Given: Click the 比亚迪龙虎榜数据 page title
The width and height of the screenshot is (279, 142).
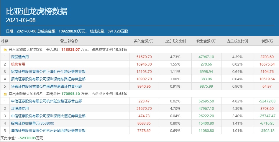Looking at the screenshot, I should [37, 11].
